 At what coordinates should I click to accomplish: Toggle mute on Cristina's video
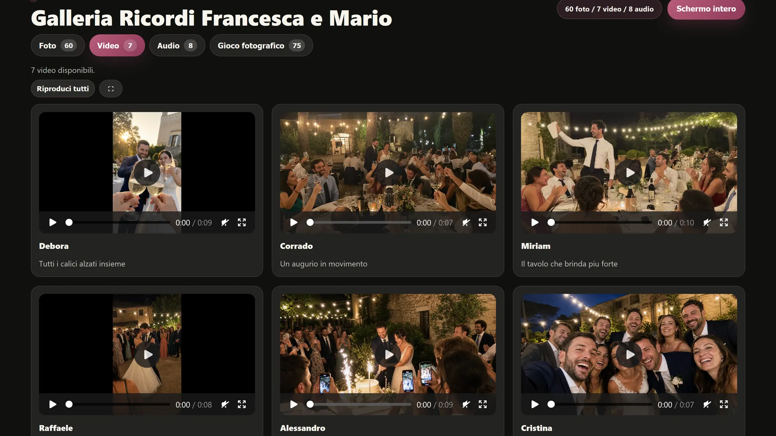tap(707, 404)
